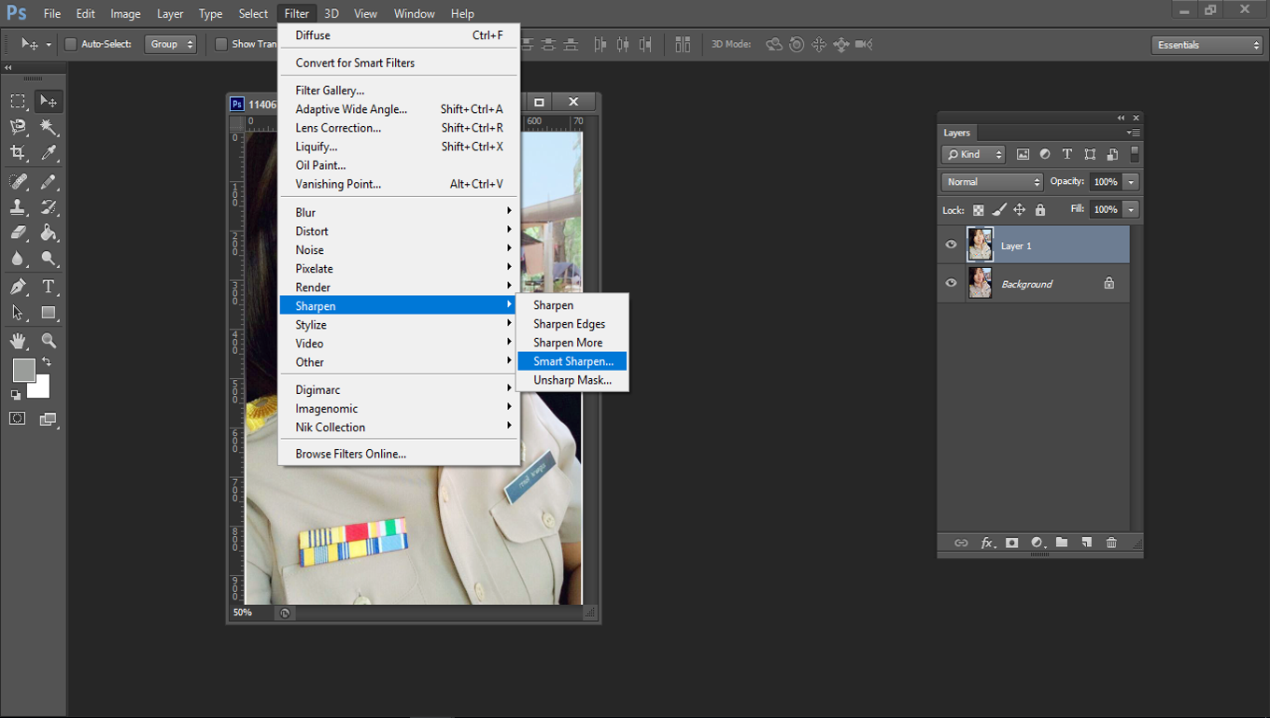Viewport: 1270px width, 718px height.
Task: Click the Create new layer icon
Action: click(1087, 542)
